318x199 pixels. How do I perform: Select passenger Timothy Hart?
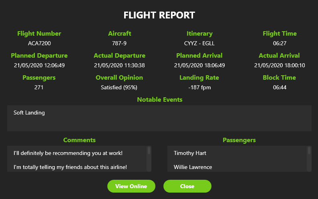[190, 153]
